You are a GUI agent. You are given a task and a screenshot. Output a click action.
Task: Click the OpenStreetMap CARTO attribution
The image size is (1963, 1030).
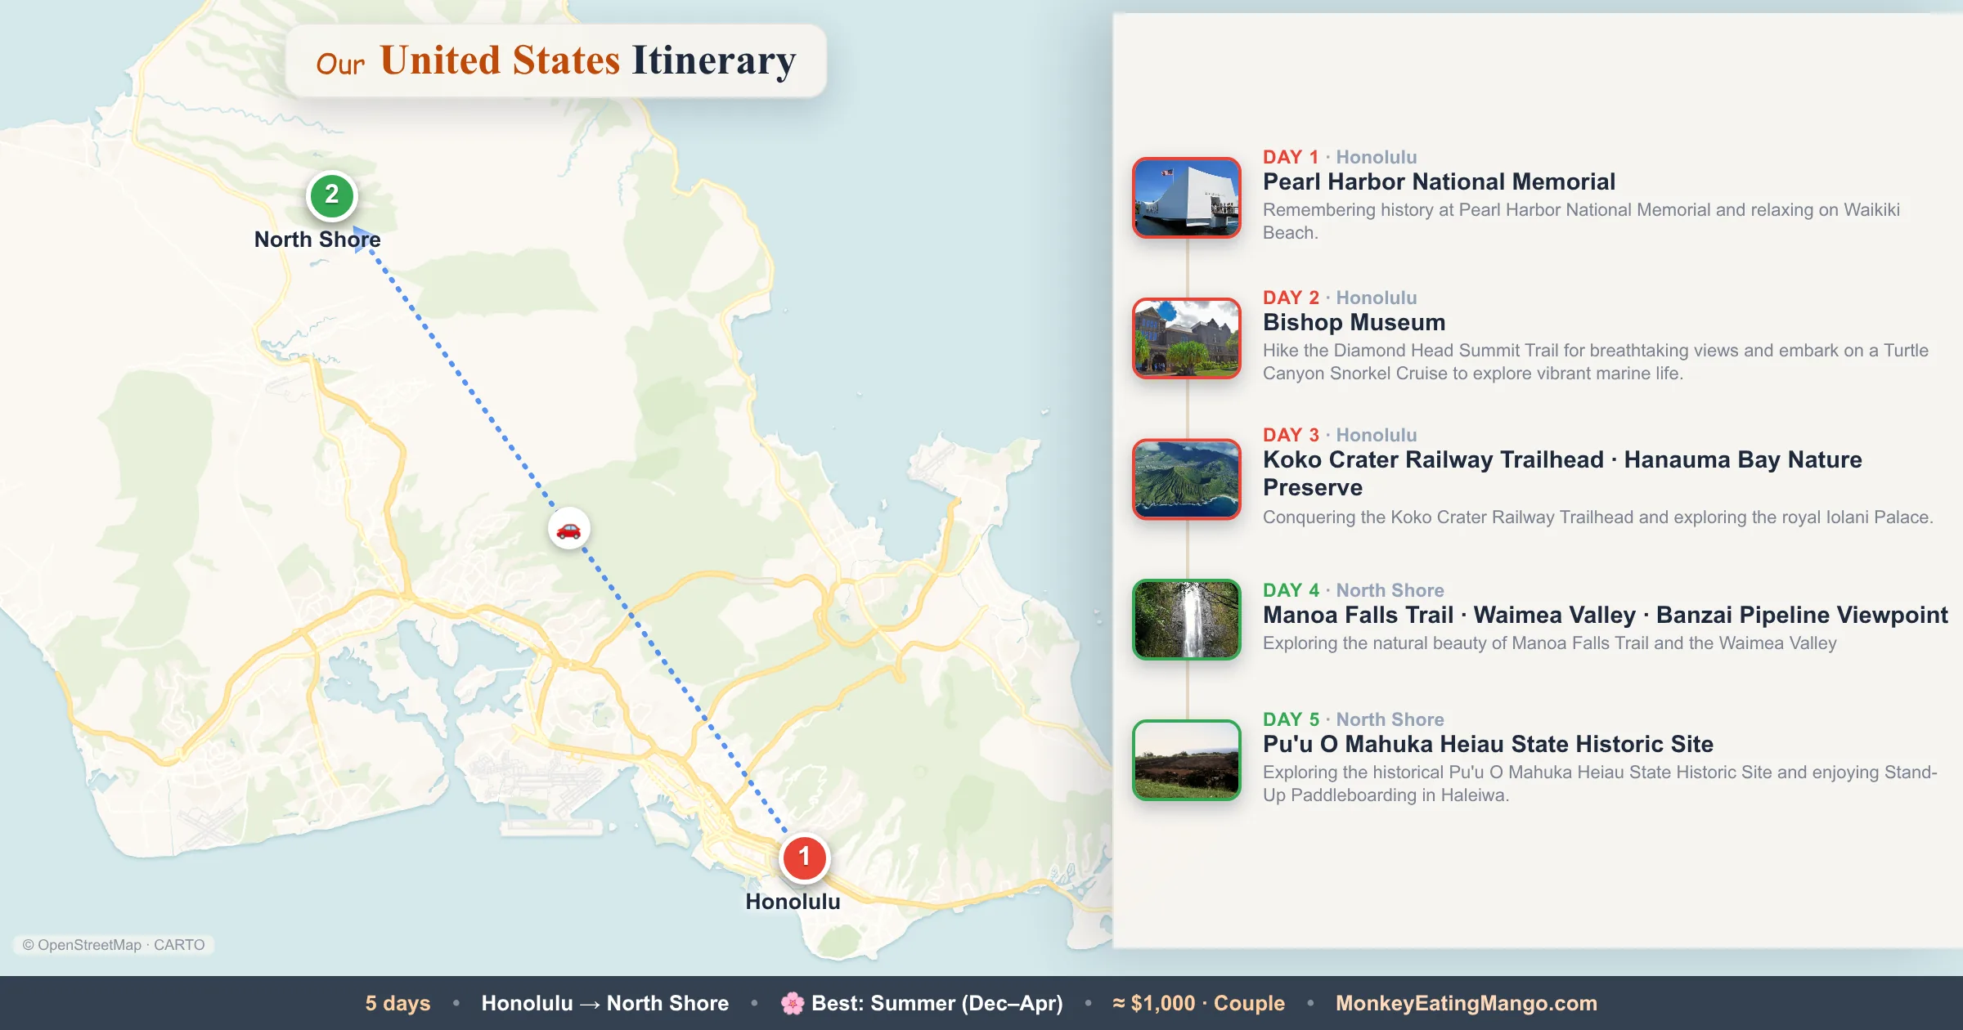(114, 945)
